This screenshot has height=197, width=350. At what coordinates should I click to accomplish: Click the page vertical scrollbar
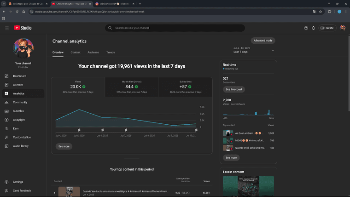349,73
